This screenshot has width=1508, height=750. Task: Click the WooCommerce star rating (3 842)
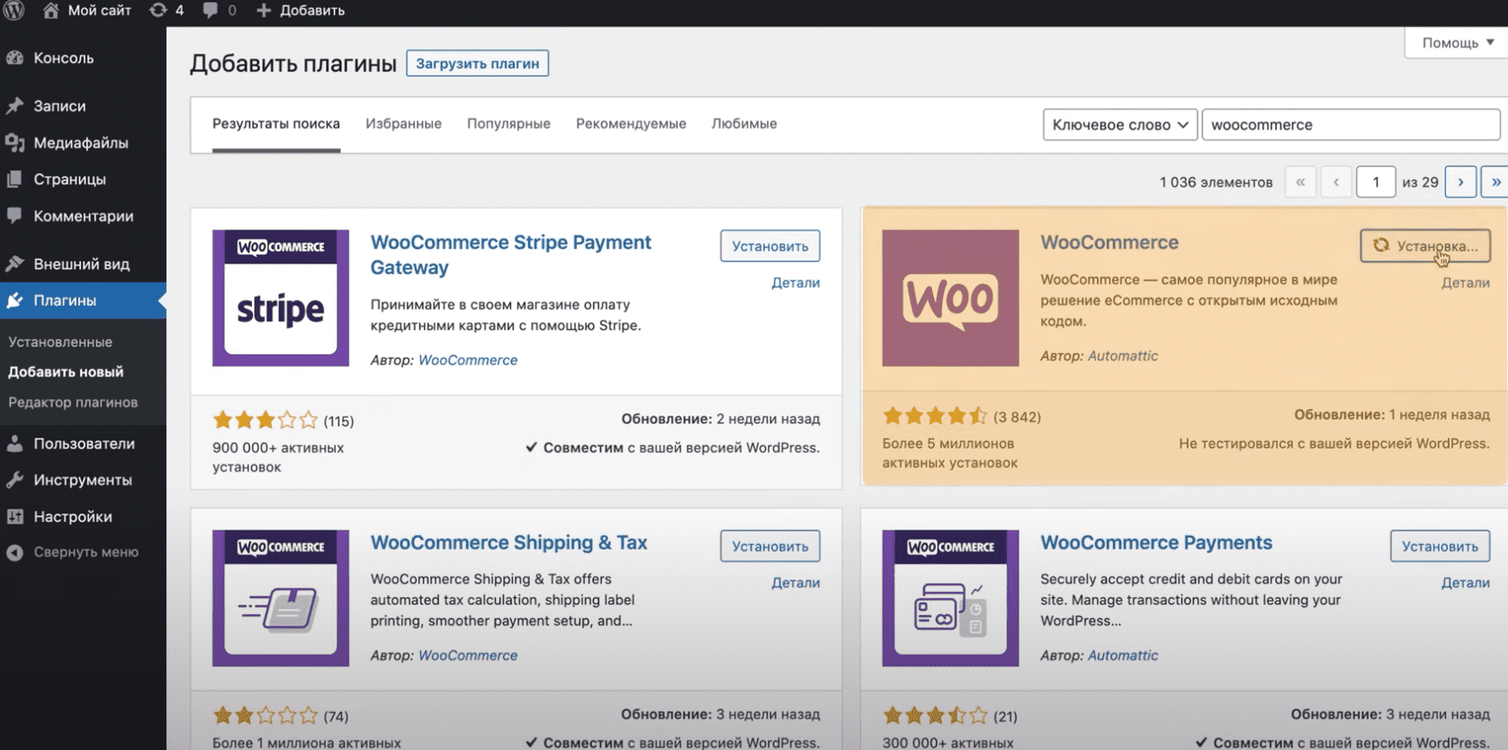[935, 416]
